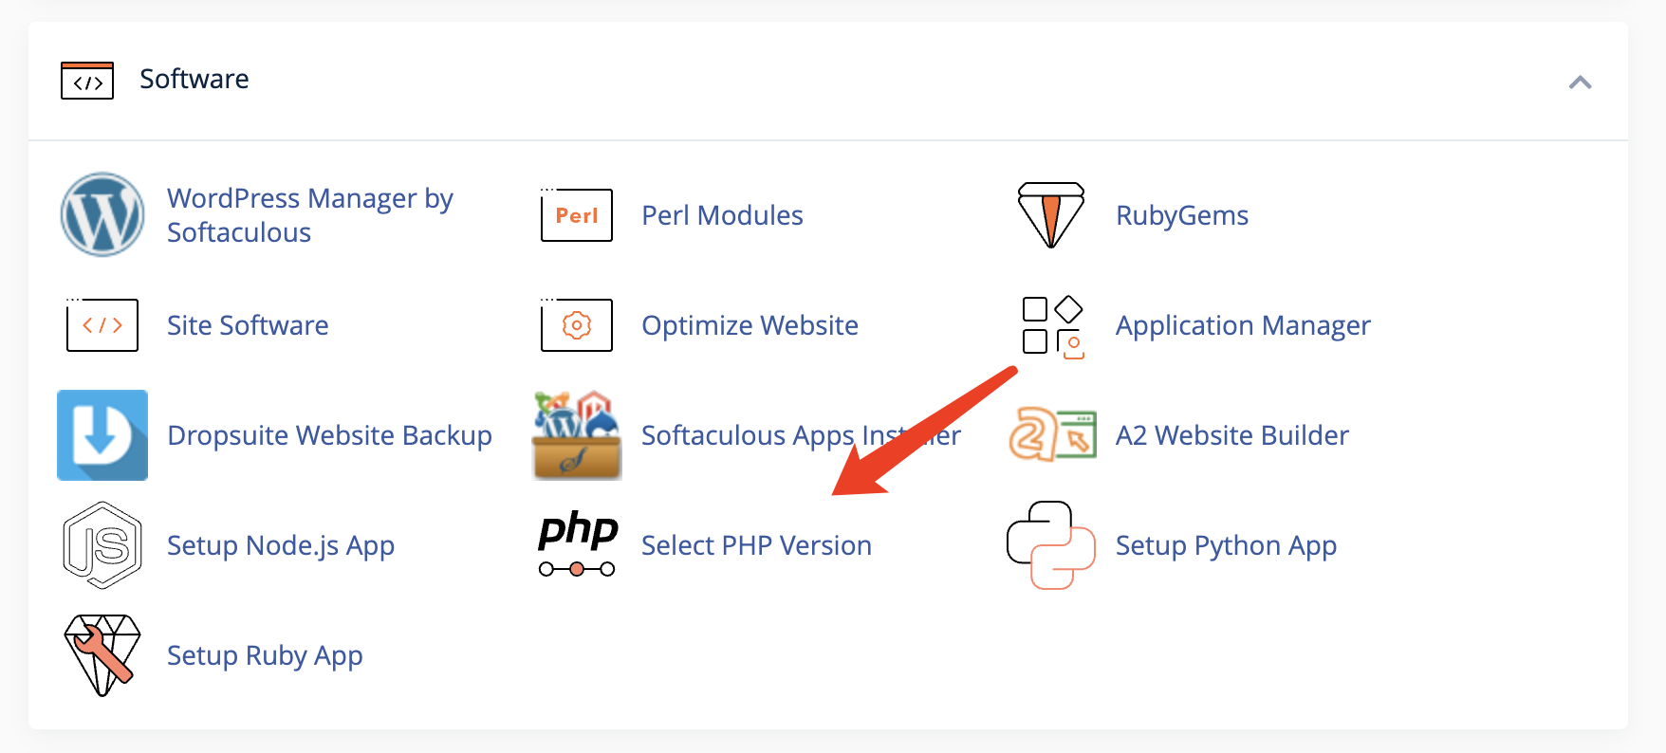Open the Application Manager link

tap(1243, 325)
